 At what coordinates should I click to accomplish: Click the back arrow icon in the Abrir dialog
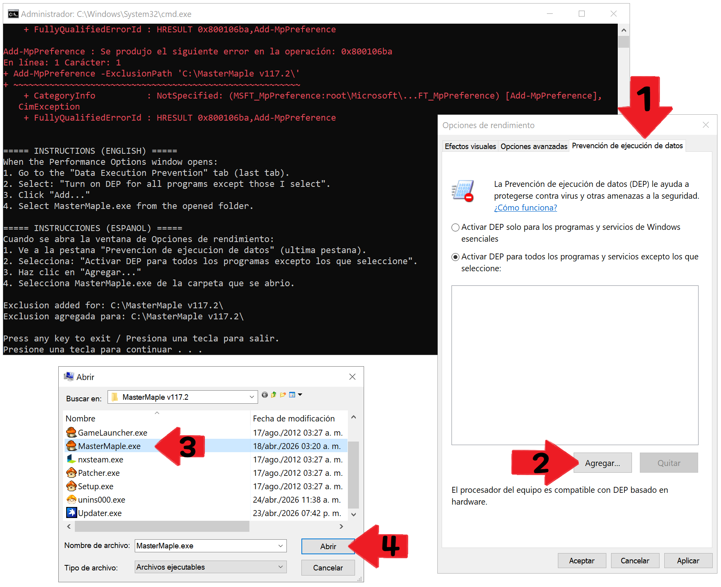tap(265, 395)
